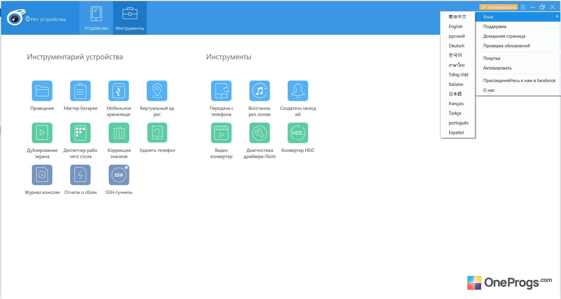This screenshot has height=299, width=561.
Task: Launch the SSH-туннель tool
Action: (119, 175)
